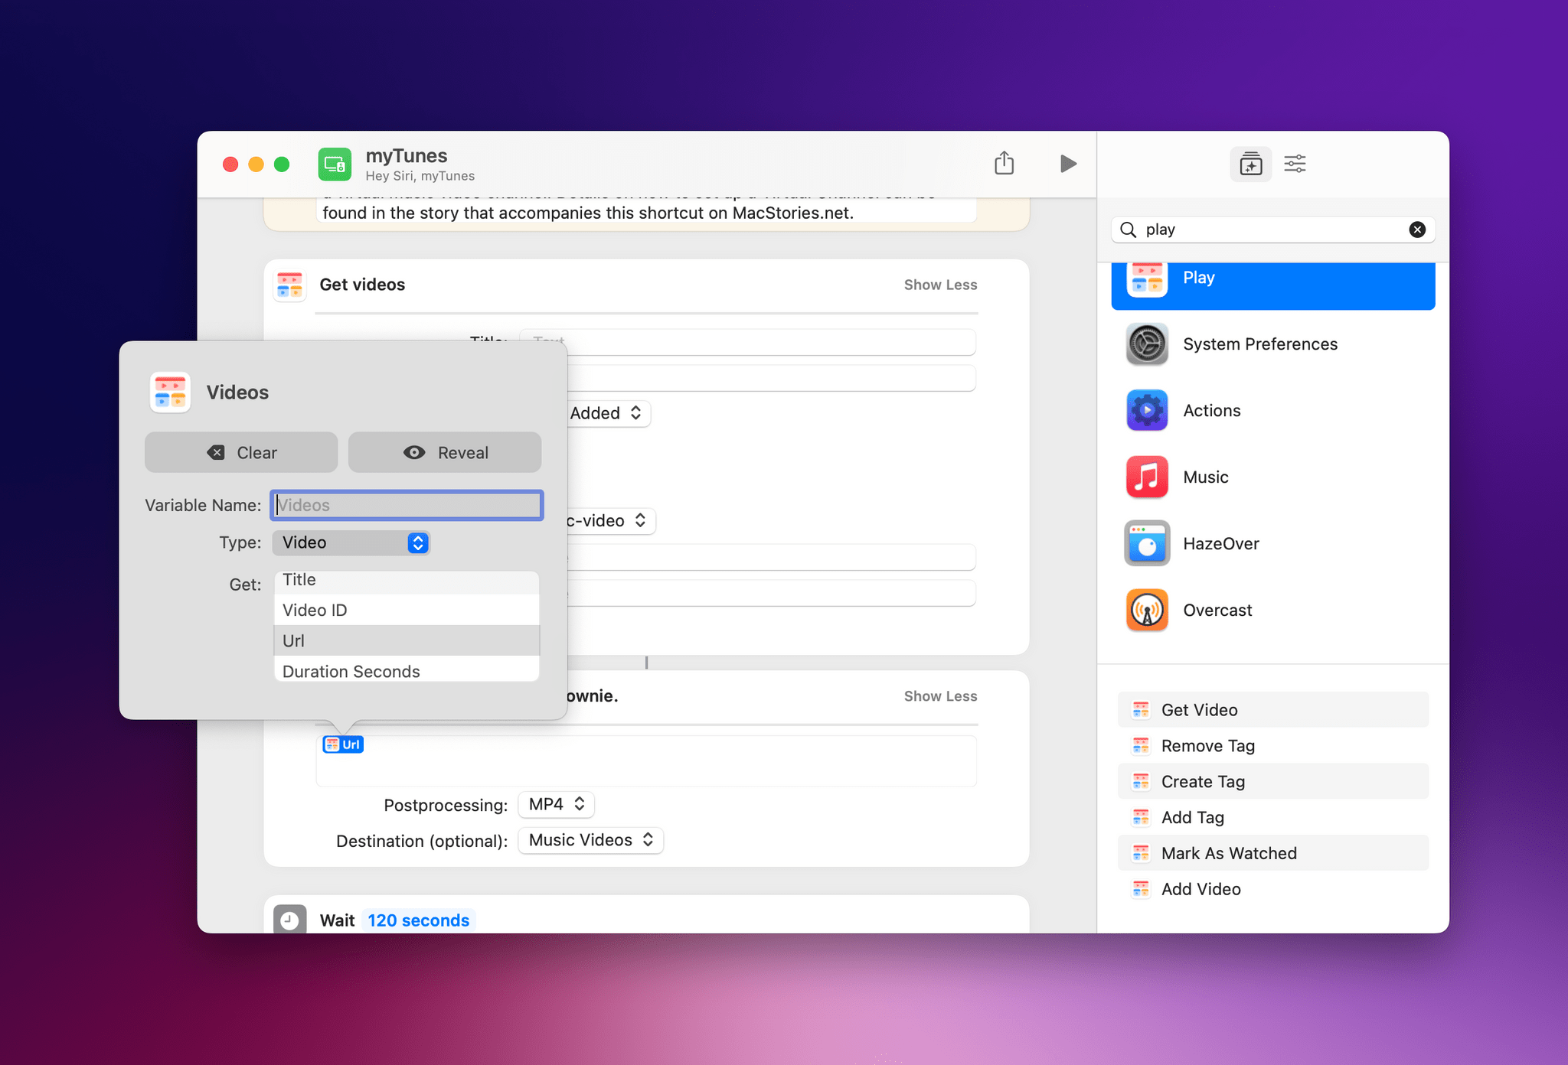Viewport: 1568px width, 1065px height.
Task: Click the Clear button in Videos popover
Action: pos(241,453)
